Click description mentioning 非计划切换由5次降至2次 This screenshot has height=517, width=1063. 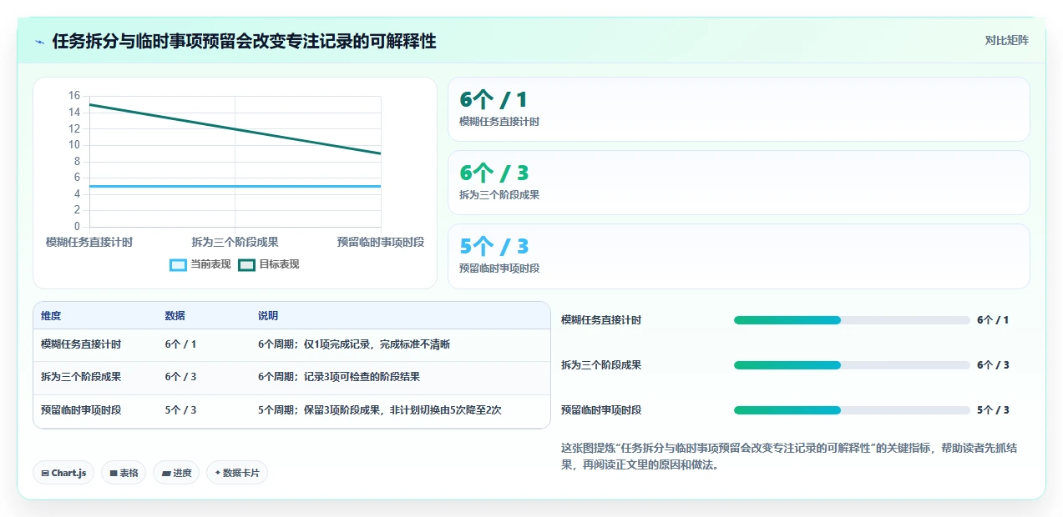tap(380, 410)
